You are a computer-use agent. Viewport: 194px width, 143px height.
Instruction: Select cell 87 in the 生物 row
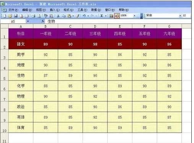(x=46, y=75)
